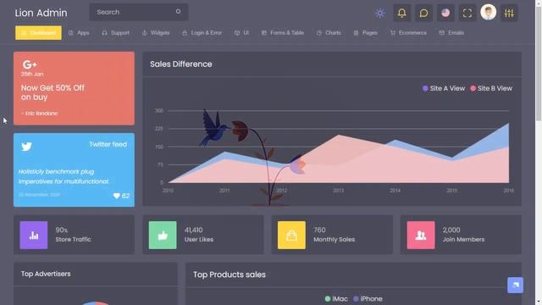Open the Widgets menu
The height and width of the screenshot is (305, 542).
[156, 33]
